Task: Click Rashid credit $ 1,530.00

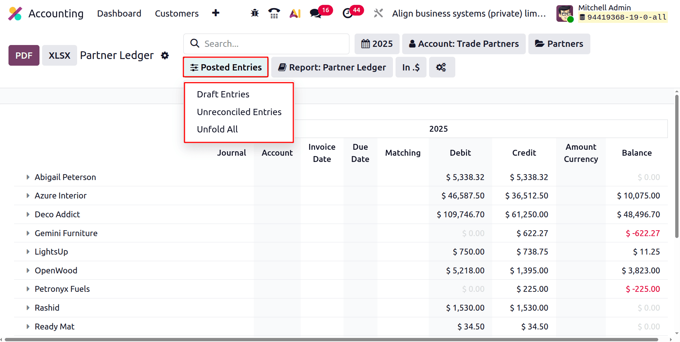Action: coord(529,308)
